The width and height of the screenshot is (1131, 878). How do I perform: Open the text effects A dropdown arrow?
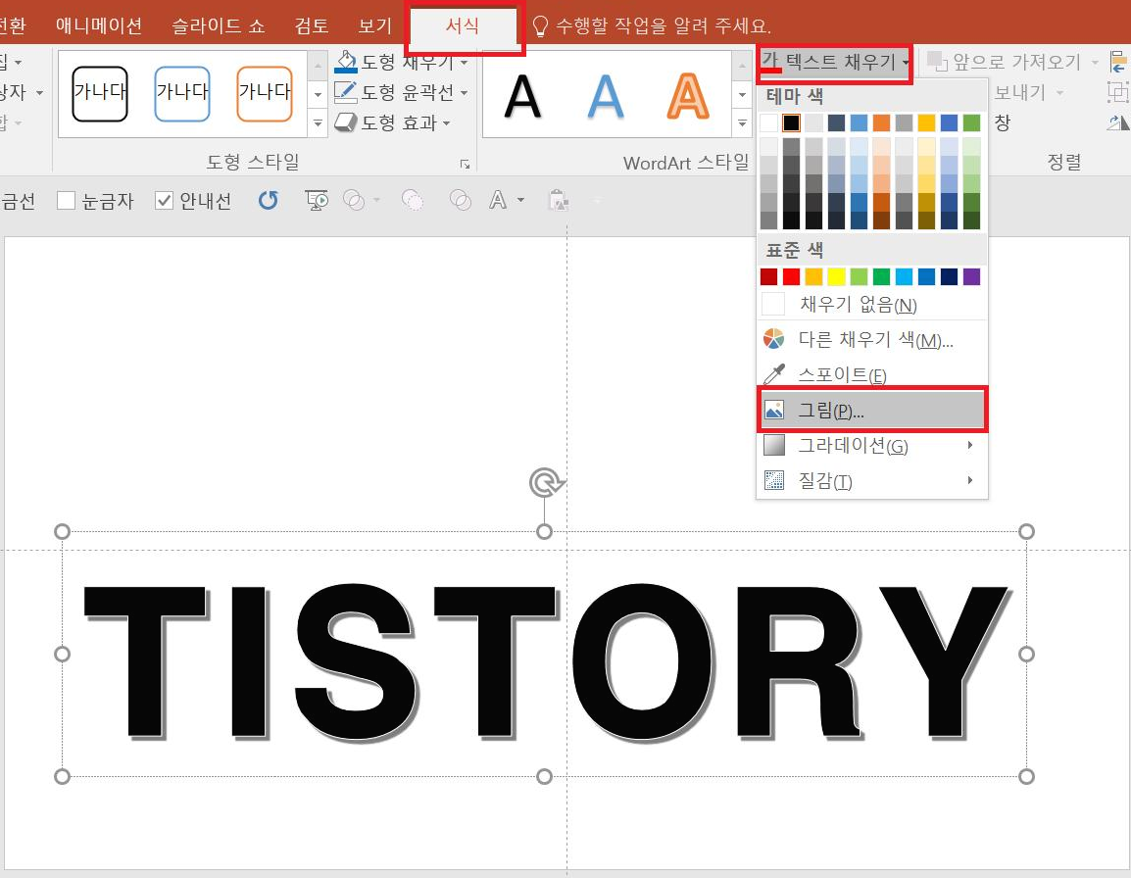[x=520, y=200]
